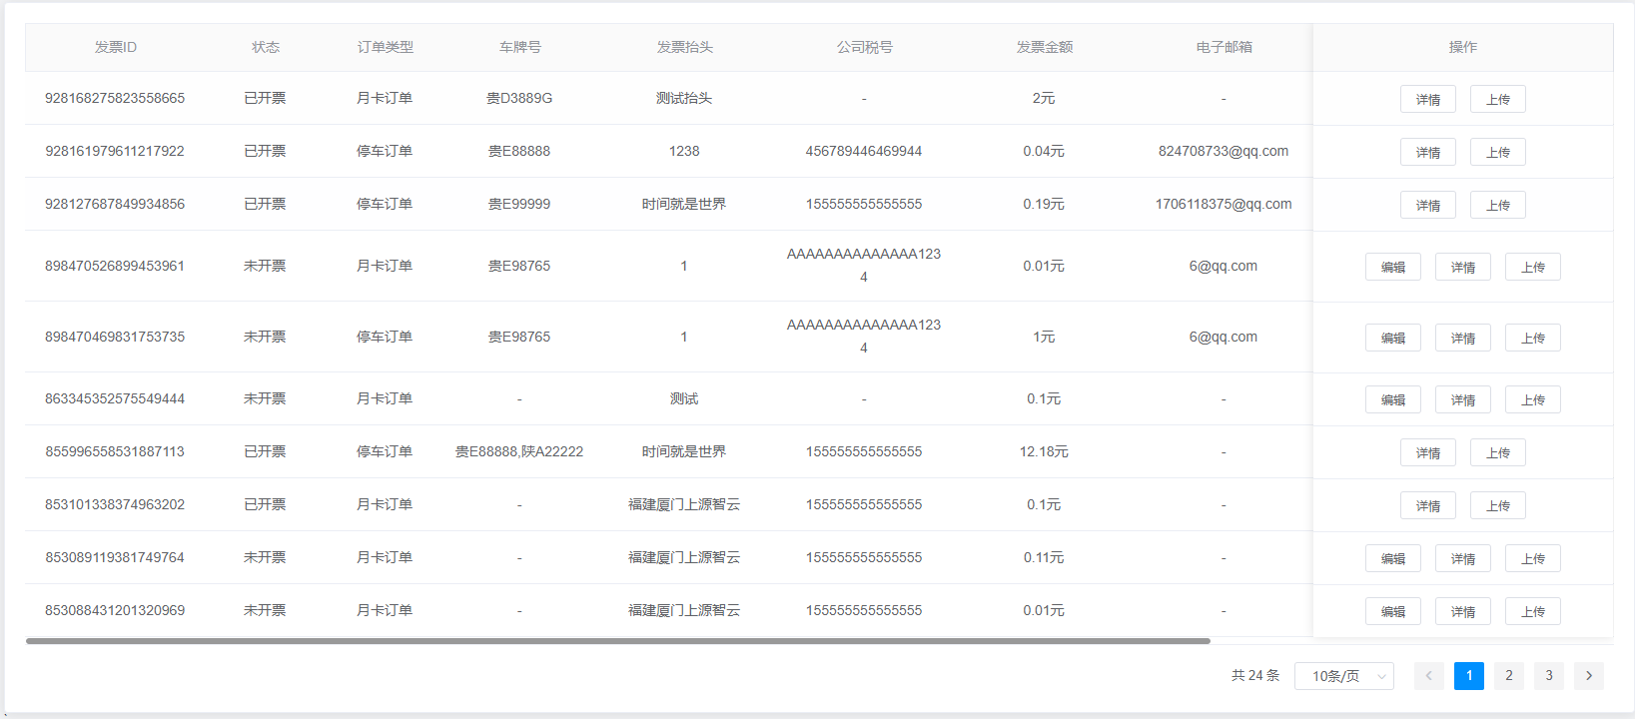The height and width of the screenshot is (719, 1635).
Task: Click 上传 for invoice 928161979611217922
Action: click(x=1497, y=152)
